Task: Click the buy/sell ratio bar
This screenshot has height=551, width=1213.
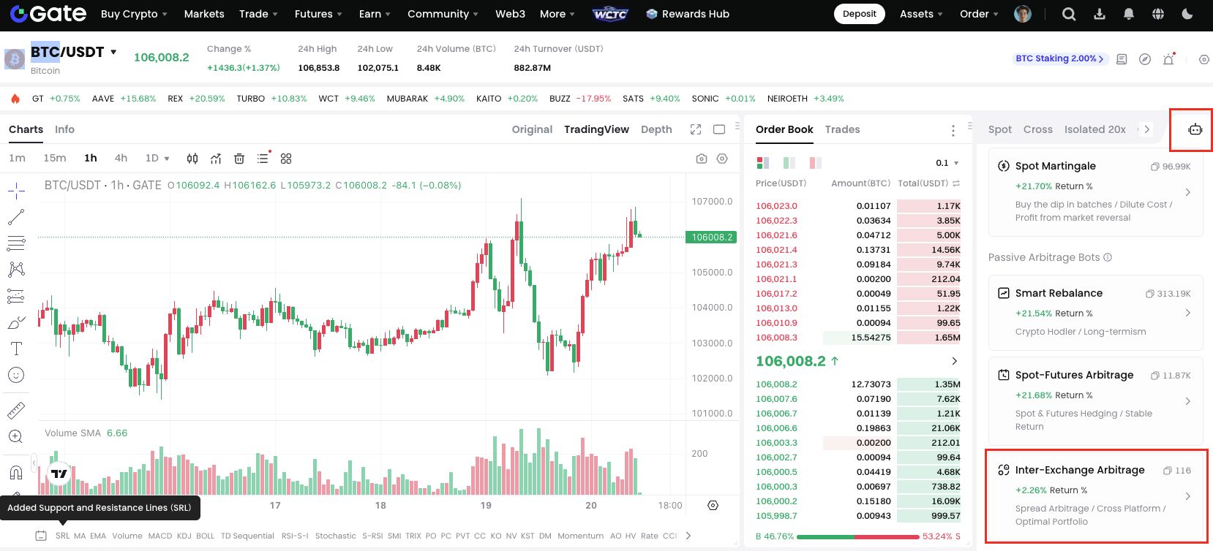Action: pos(857,536)
